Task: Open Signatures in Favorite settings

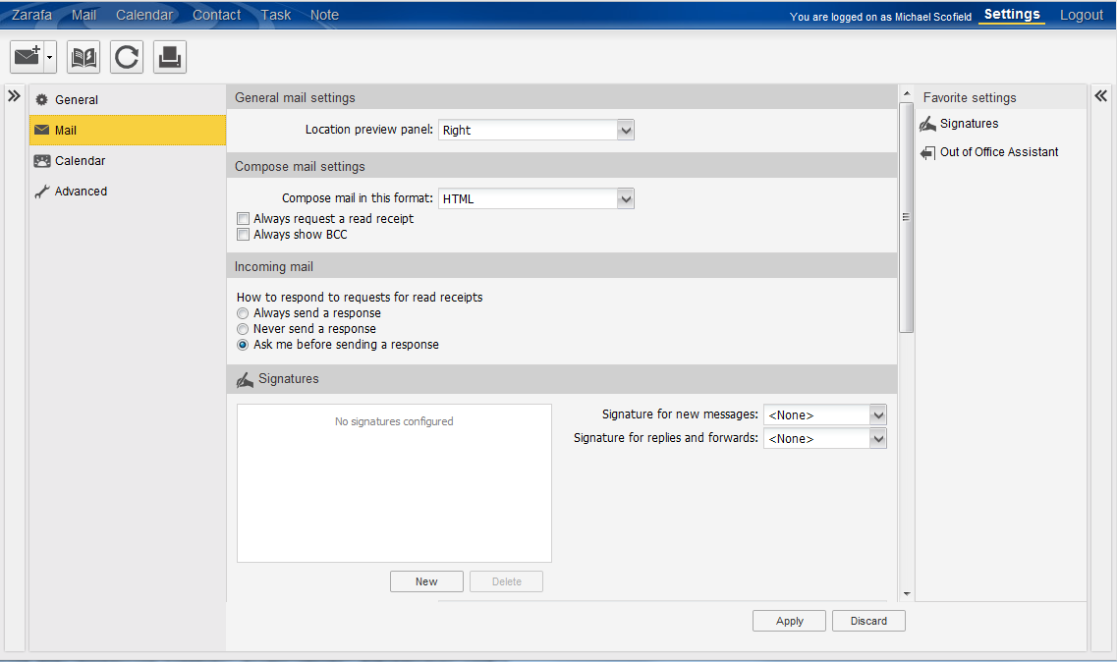Action: pos(969,124)
